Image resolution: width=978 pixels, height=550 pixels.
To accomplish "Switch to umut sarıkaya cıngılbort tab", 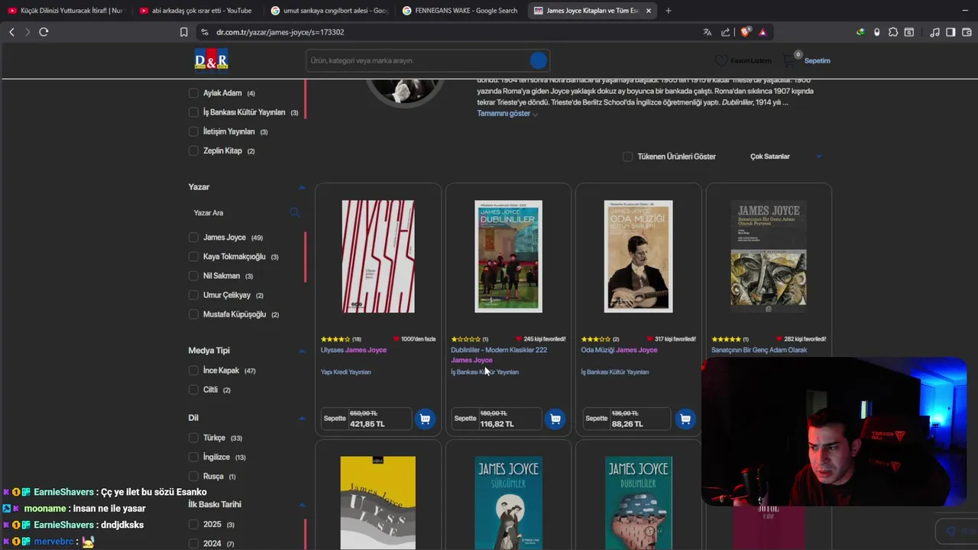I will [328, 11].
